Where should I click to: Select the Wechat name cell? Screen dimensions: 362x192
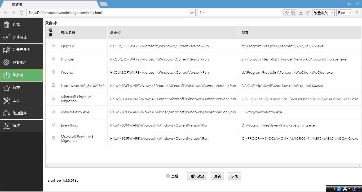(83, 72)
